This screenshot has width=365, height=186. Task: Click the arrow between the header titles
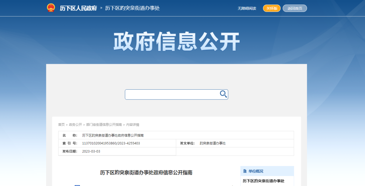point(101,8)
